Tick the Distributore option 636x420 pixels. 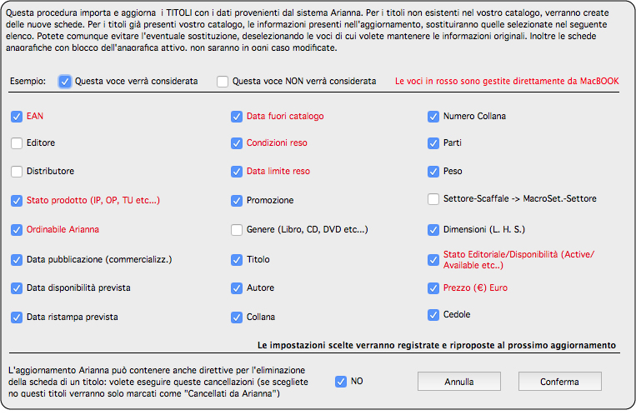tap(17, 172)
